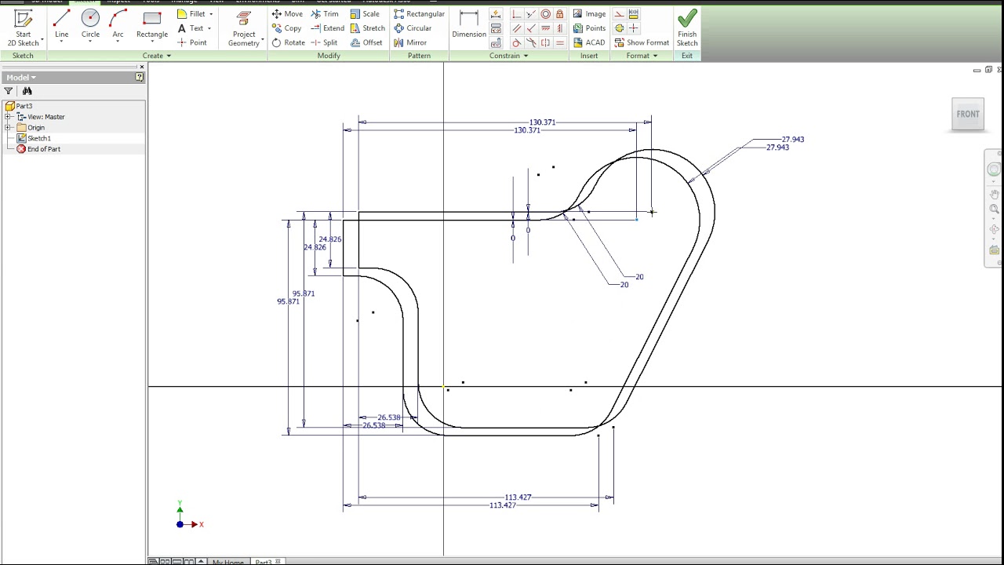This screenshot has height=565, width=1004.
Task: Apply the Horizontal constraint
Action: tap(546, 28)
